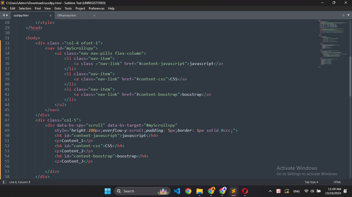Viewport: 352px width, 197px height.
Task: Open File Explorer from taskbar
Action: pos(200,191)
